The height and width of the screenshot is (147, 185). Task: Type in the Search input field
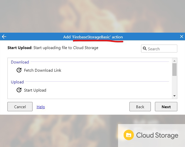point(162,49)
